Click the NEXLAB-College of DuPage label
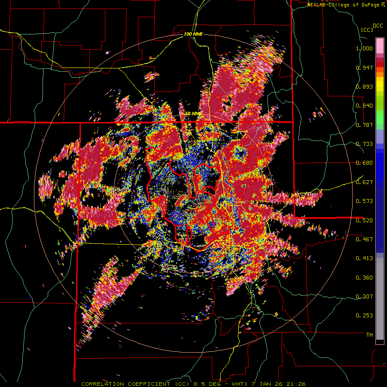 [344, 5]
